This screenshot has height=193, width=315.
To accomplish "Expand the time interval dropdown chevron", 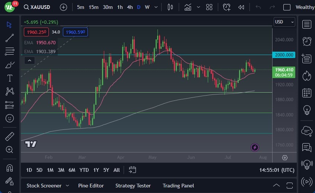I will [156, 7].
